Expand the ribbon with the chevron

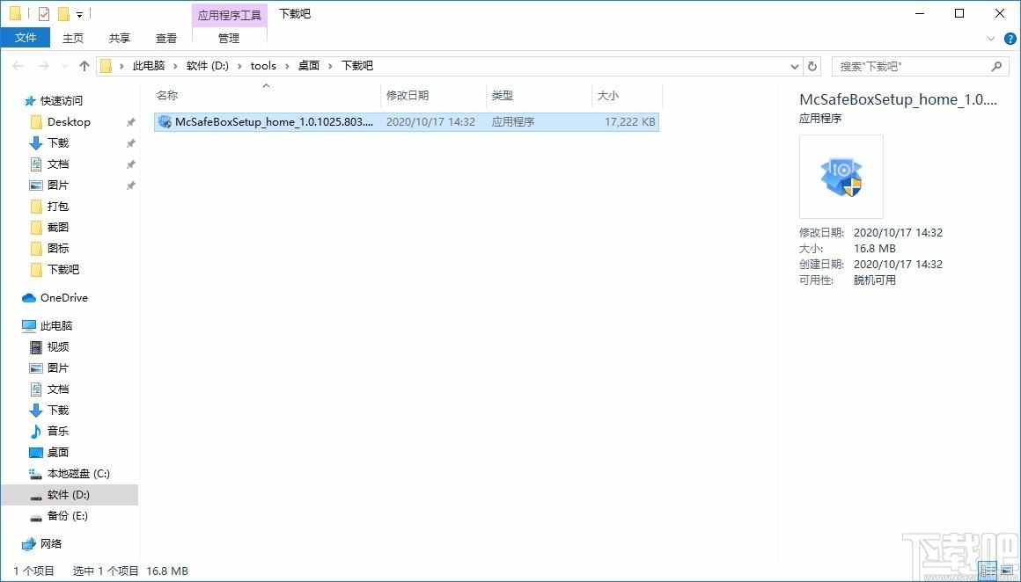click(991, 39)
